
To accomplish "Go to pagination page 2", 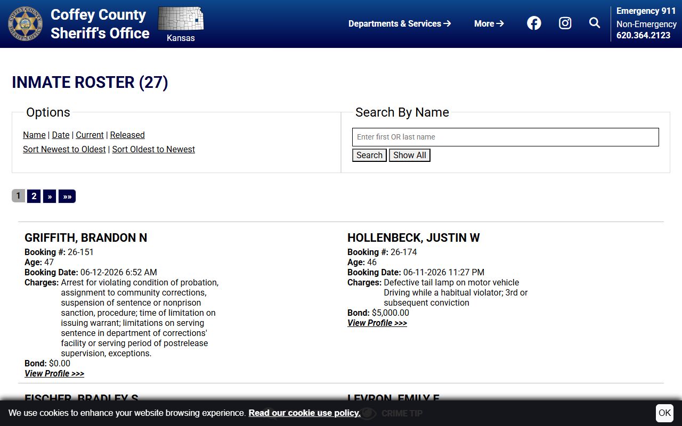I will [x=34, y=196].
